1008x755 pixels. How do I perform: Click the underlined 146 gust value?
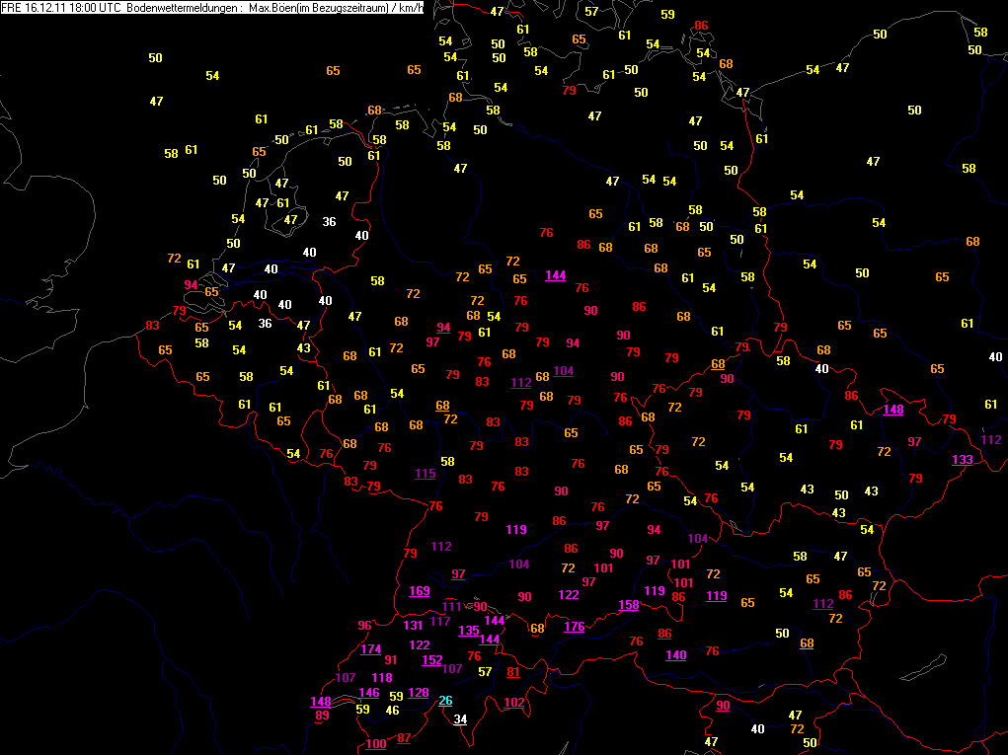[369, 693]
